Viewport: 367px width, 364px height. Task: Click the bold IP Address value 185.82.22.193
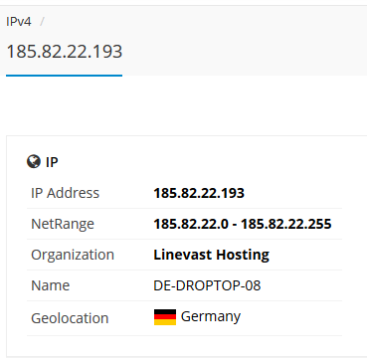tap(199, 193)
